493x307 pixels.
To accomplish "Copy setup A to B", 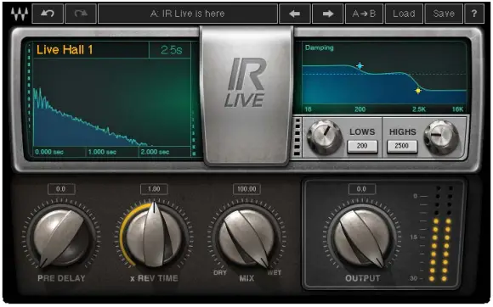I will (x=364, y=14).
